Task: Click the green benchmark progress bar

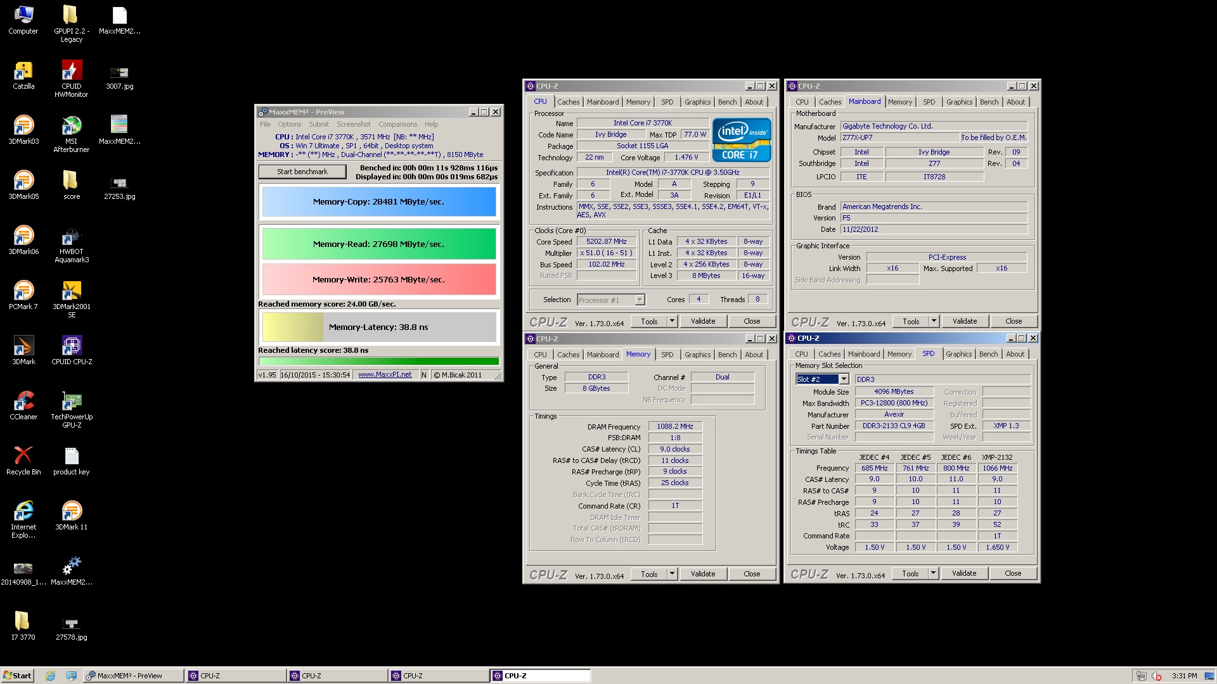Action: point(379,362)
